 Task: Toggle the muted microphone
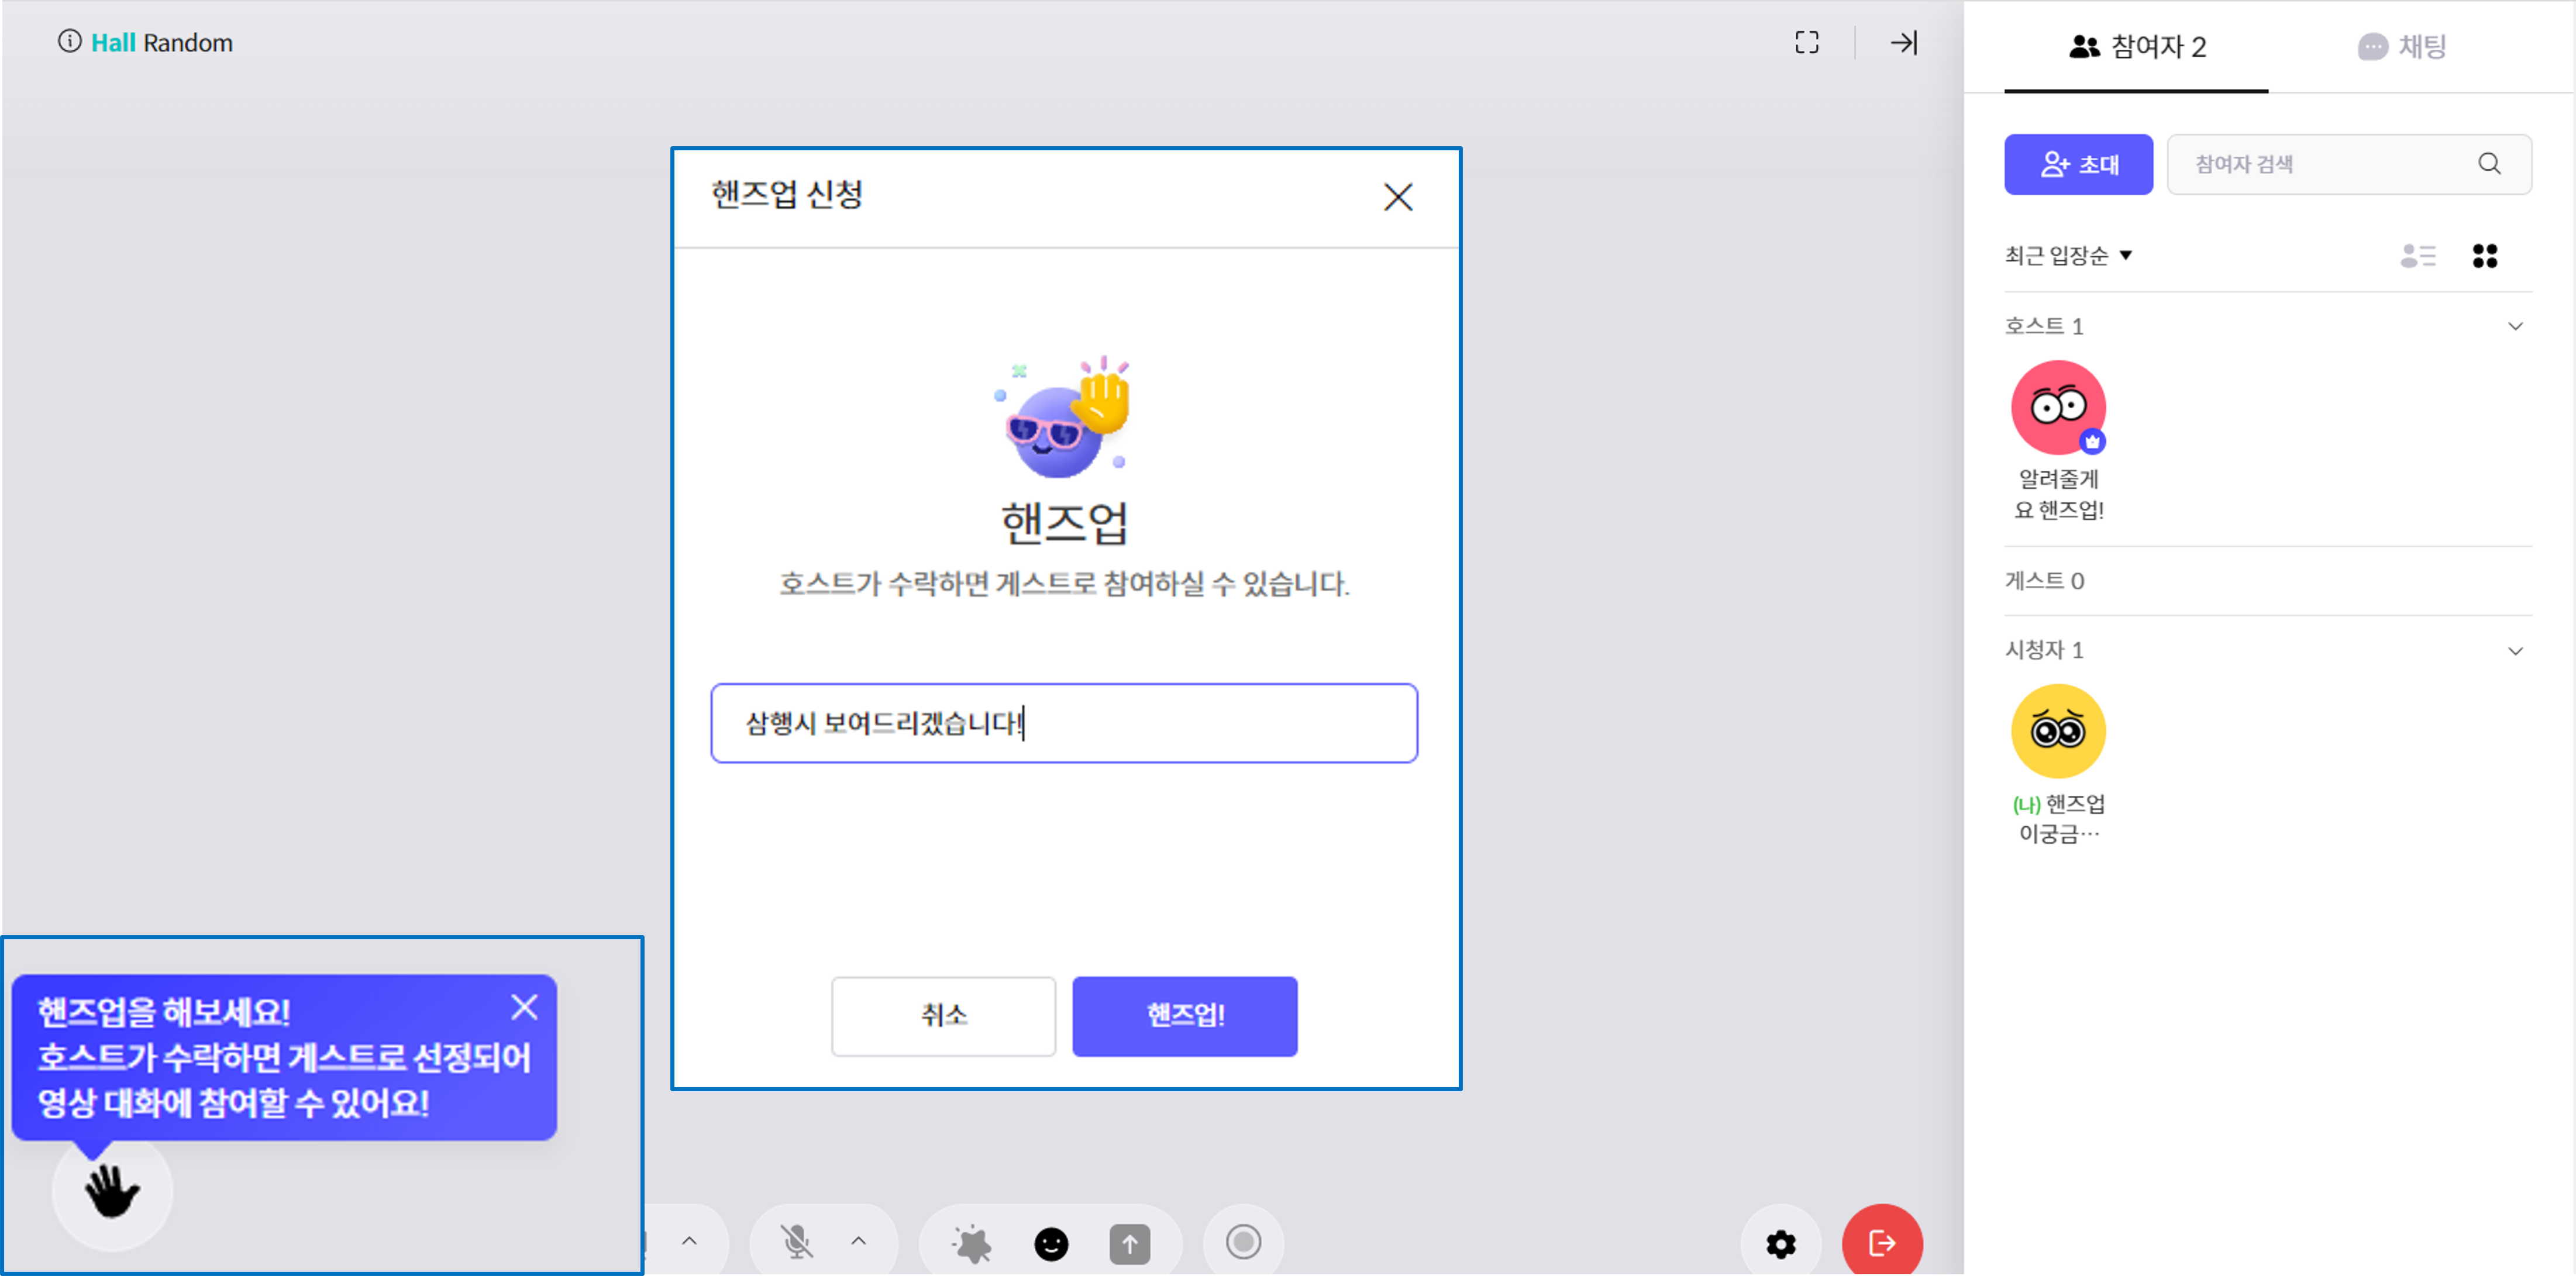coord(796,1242)
